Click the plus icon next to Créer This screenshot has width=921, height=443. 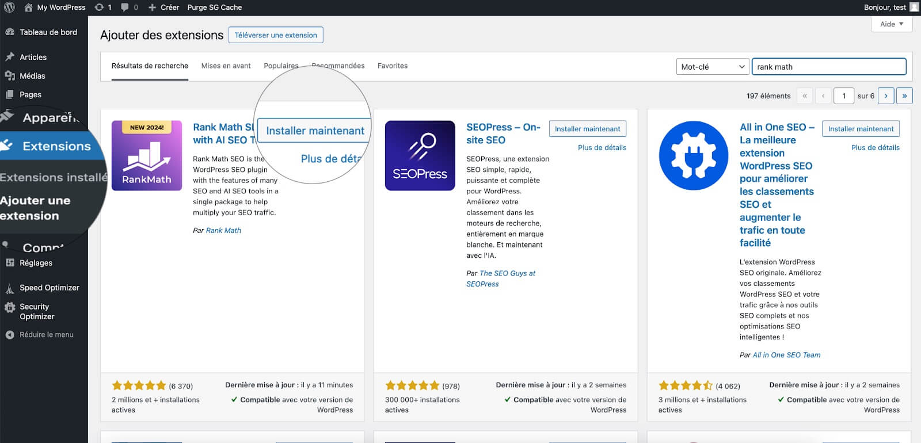[x=153, y=7]
